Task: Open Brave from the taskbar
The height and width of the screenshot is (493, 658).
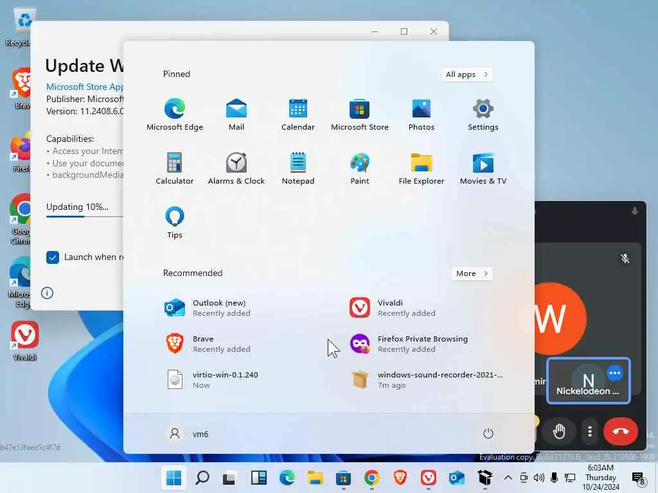Action: tap(400, 478)
